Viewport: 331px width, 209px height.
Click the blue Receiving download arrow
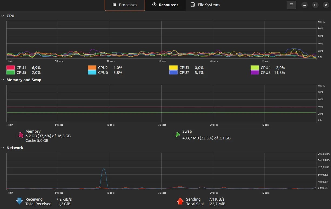point(19,201)
